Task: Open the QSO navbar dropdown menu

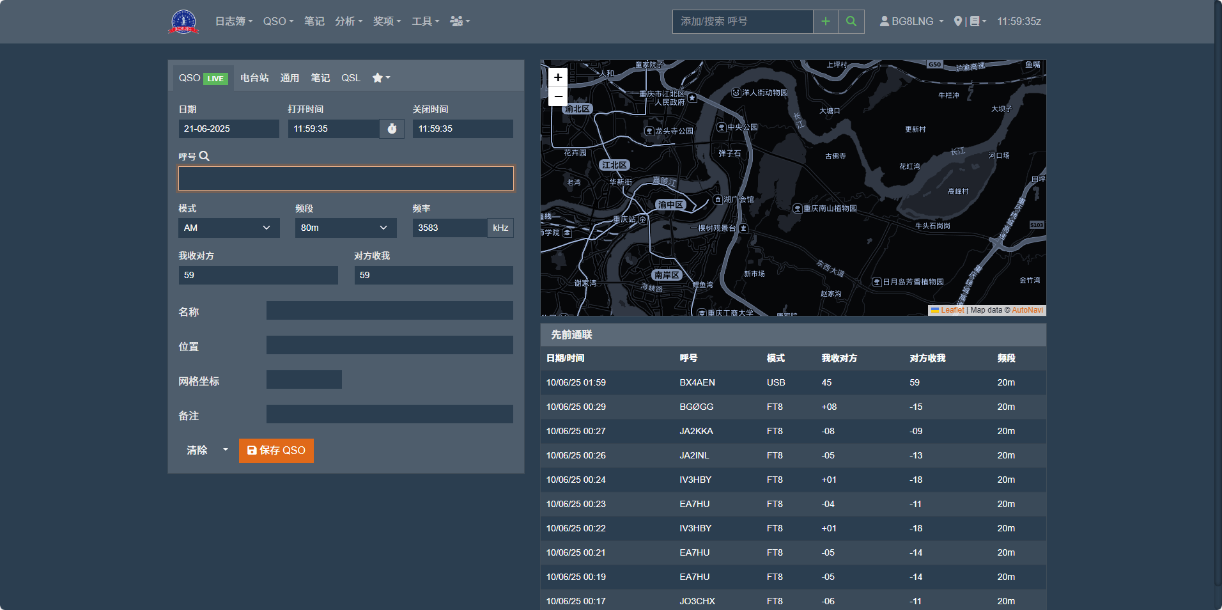Action: pyautogui.click(x=278, y=21)
